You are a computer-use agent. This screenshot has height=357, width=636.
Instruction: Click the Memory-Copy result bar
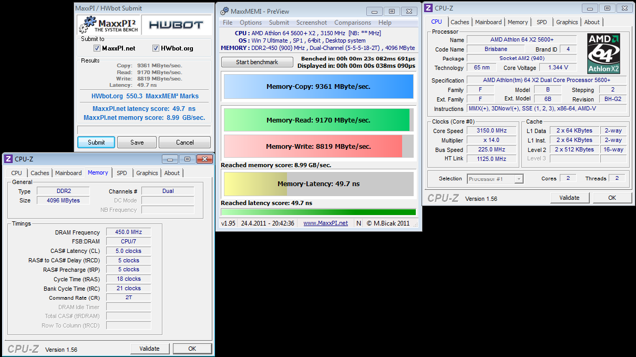[319, 87]
